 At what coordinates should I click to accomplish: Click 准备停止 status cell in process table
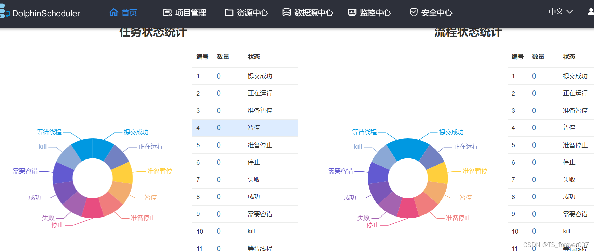[576, 145]
